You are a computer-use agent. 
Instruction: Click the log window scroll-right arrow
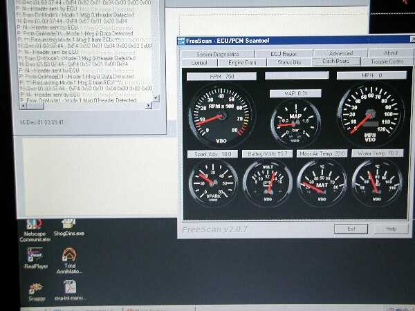point(149,106)
